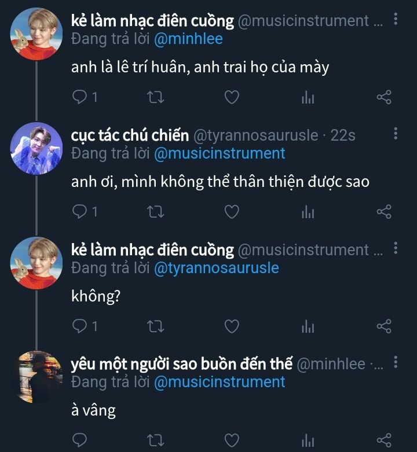The width and height of the screenshot is (417, 452).
Task: Retweet the 'anh ơi, mình không thể' tweet
Action: pyautogui.click(x=156, y=212)
